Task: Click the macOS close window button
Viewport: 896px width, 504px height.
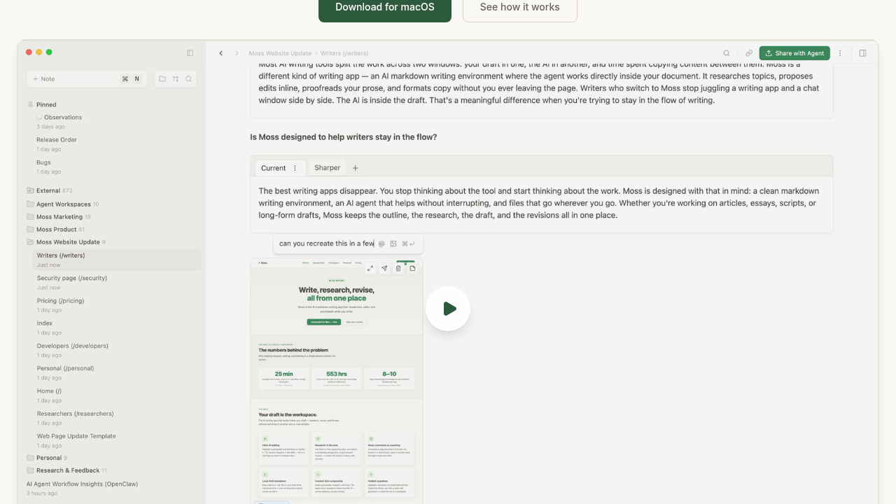Action: pyautogui.click(x=29, y=52)
